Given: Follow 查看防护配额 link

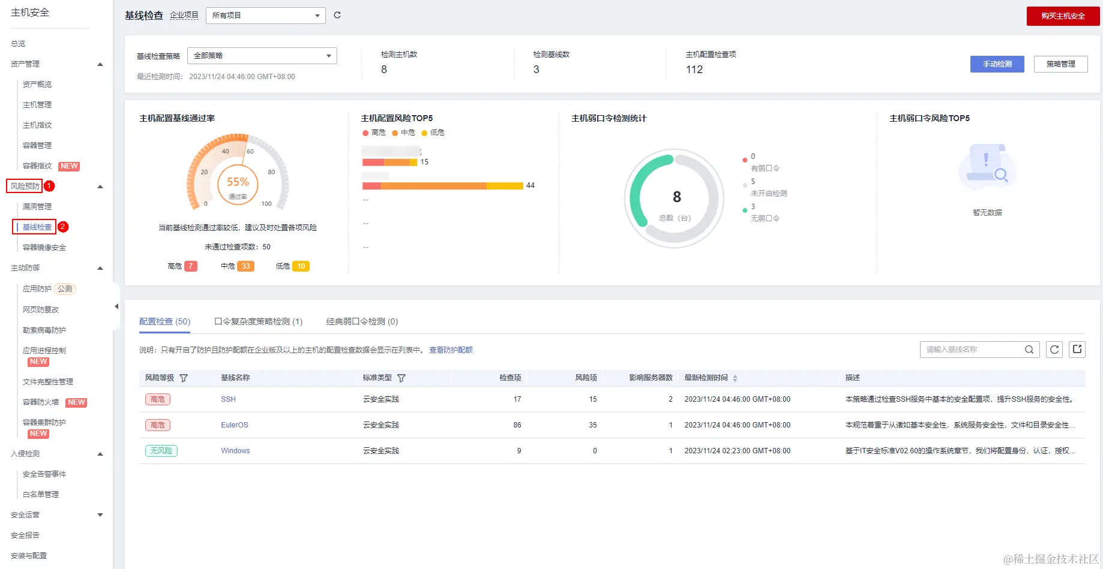Looking at the screenshot, I should coord(451,350).
